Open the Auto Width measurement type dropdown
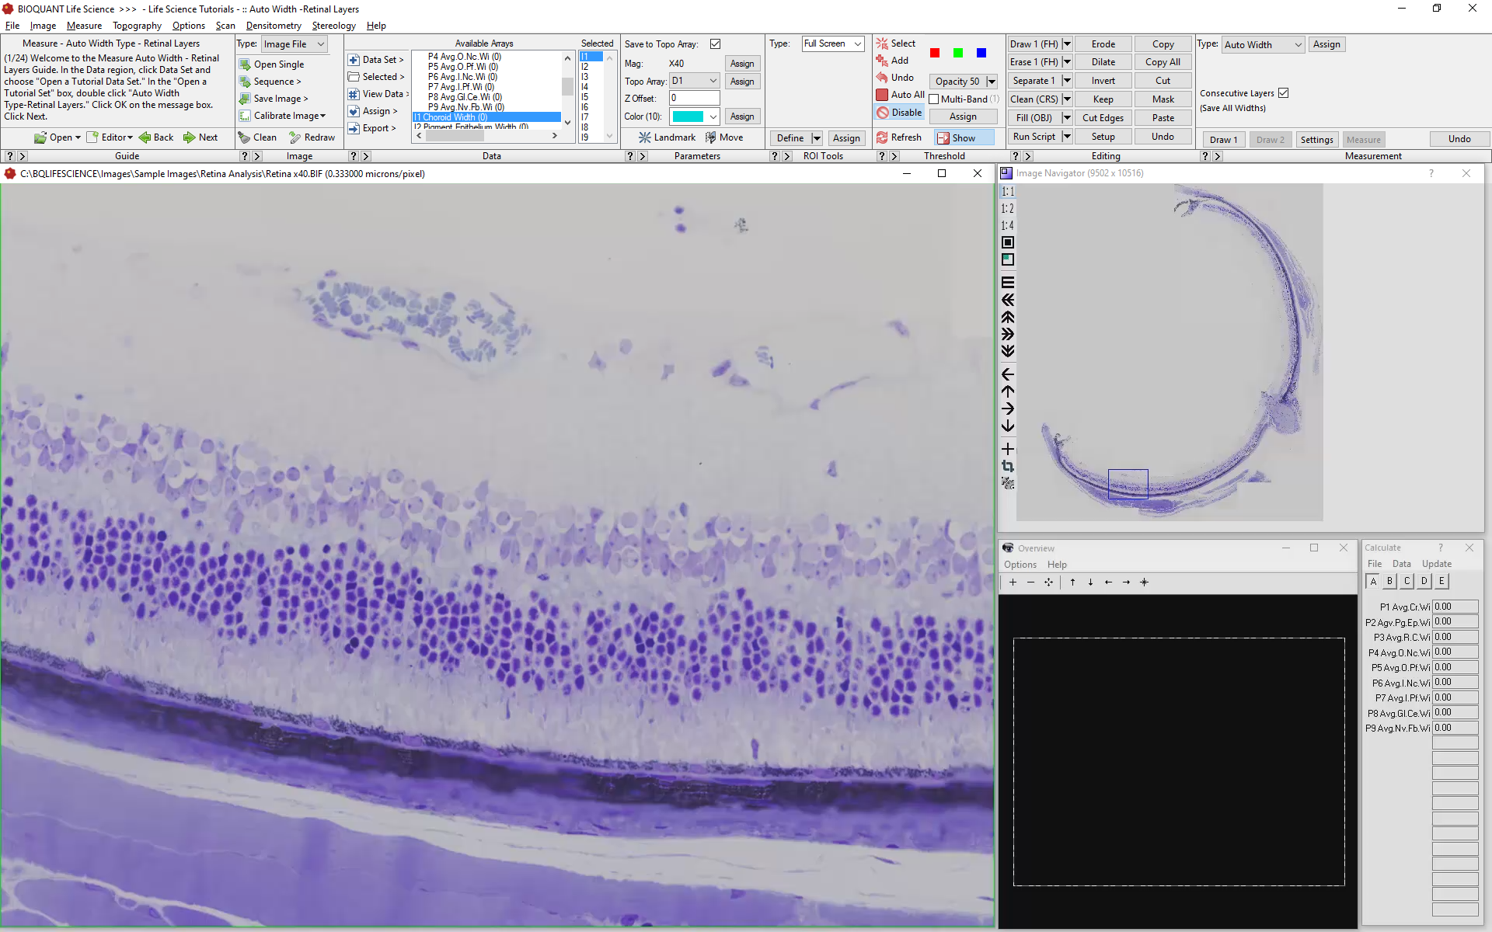This screenshot has height=932, width=1492. (x=1298, y=45)
